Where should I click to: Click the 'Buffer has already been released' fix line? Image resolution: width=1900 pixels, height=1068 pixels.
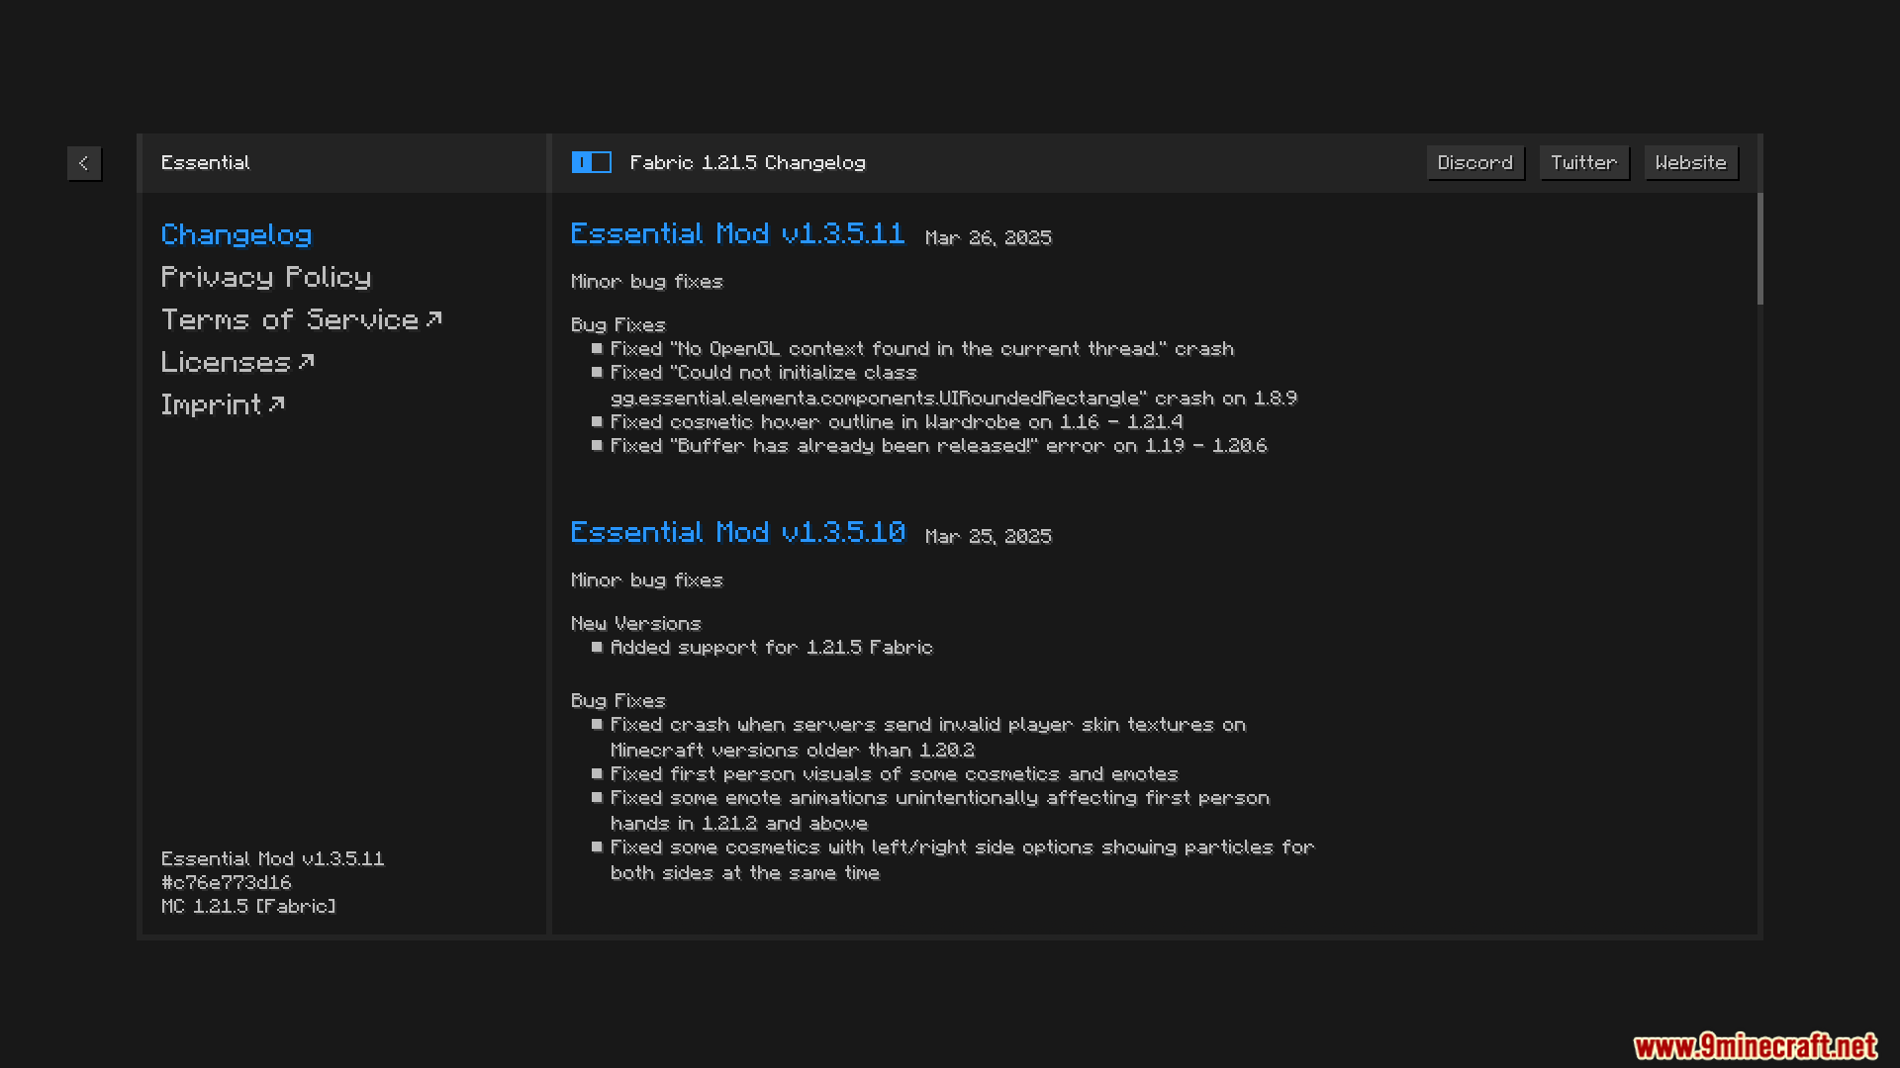[938, 446]
